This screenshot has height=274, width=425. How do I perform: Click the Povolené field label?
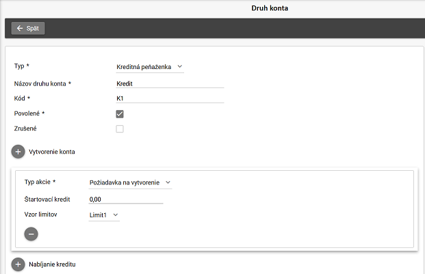(x=29, y=113)
